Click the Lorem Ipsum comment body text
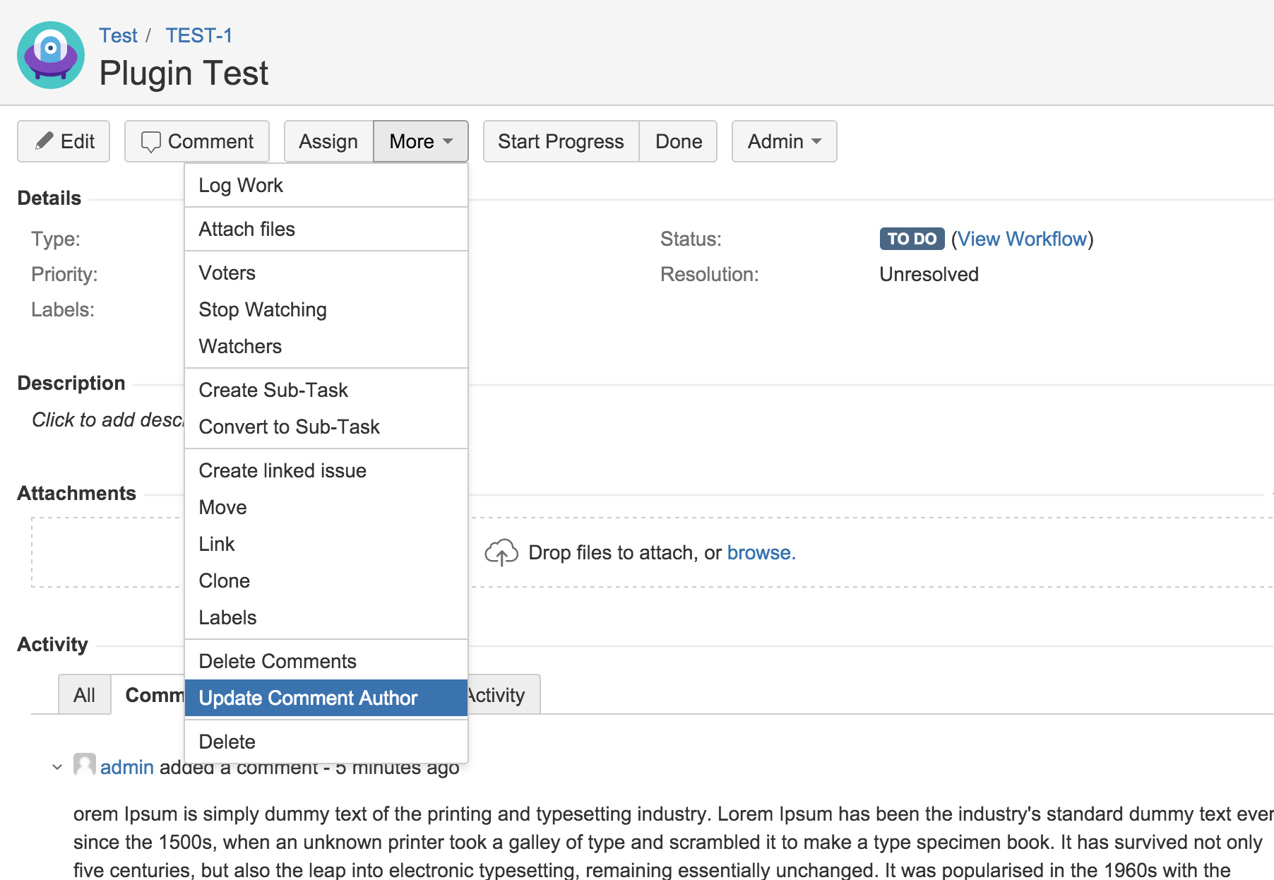The image size is (1274, 880). [x=673, y=842]
